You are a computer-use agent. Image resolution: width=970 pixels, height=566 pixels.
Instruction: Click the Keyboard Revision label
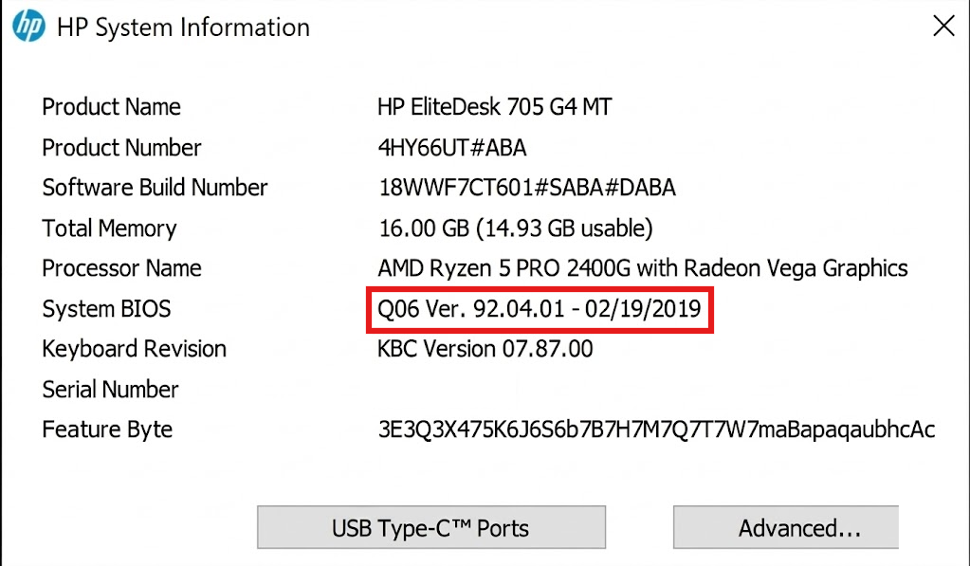click(x=133, y=349)
